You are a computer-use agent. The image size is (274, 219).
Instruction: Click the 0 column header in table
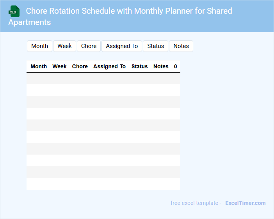click(x=176, y=66)
